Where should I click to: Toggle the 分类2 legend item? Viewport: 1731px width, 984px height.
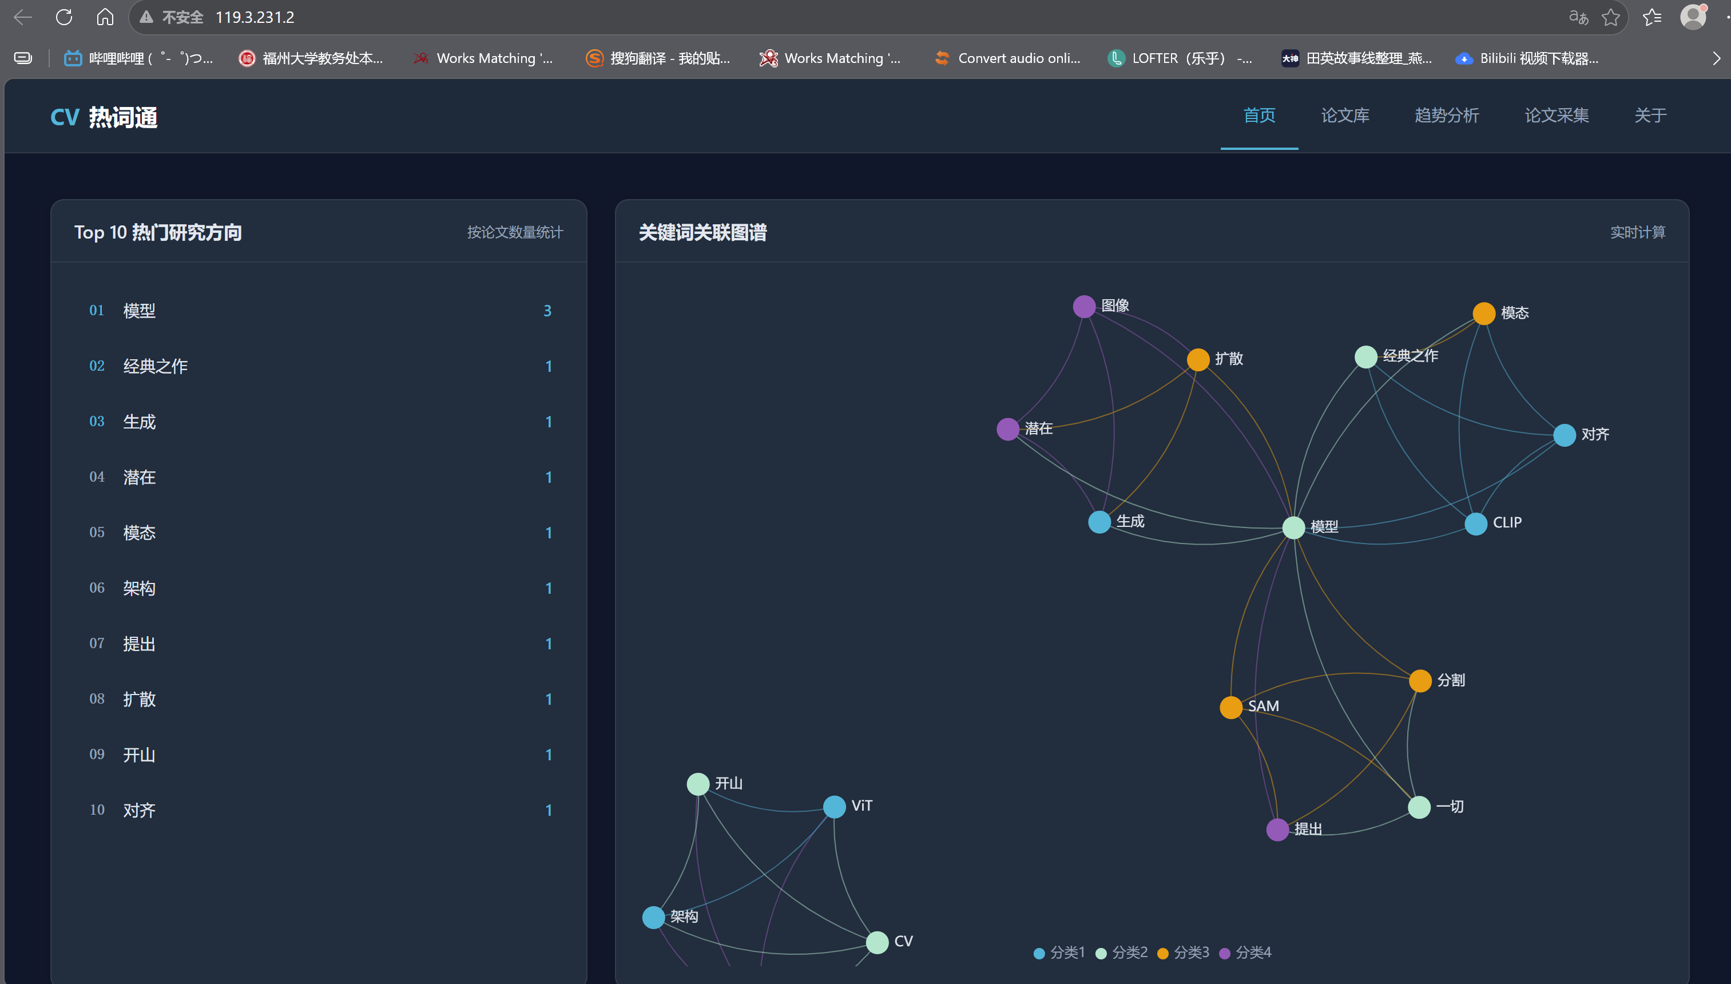1122,952
